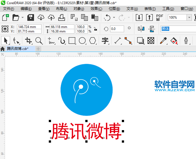Image resolution: width=196 pixels, height=159 pixels.
Task: Select the Zoom magnifier tool
Action: (x=39, y=41)
